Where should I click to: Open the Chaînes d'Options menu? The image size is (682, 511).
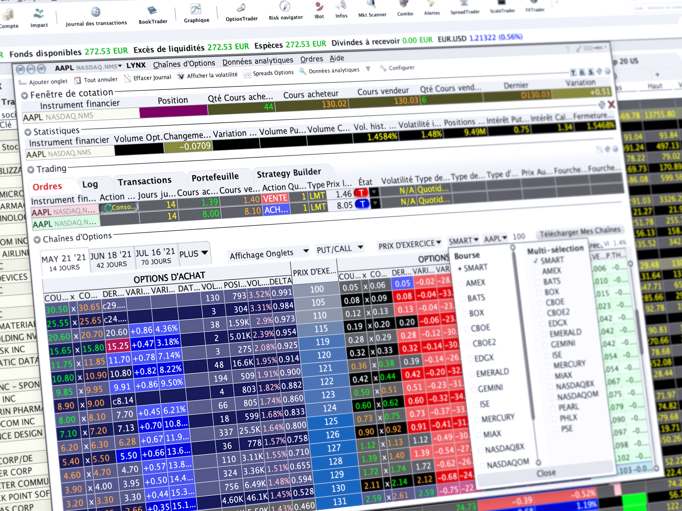(x=184, y=64)
